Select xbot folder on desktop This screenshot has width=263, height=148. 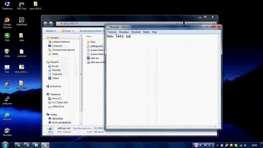[21, 37]
